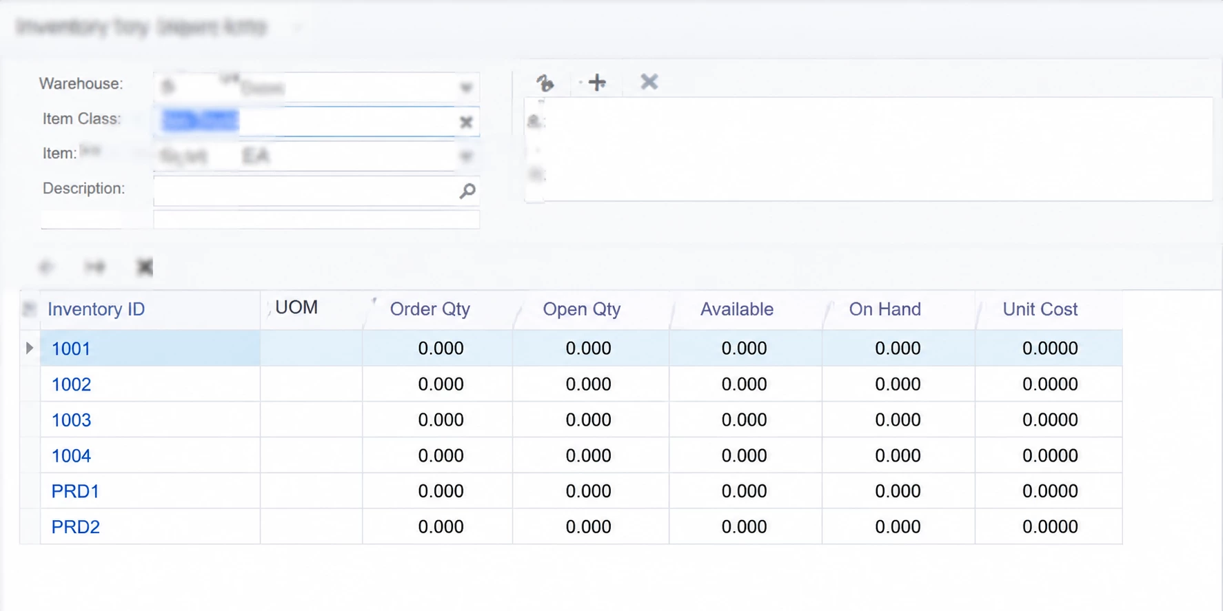1223x611 pixels.
Task: Open inventory item 1002
Action: [71, 384]
